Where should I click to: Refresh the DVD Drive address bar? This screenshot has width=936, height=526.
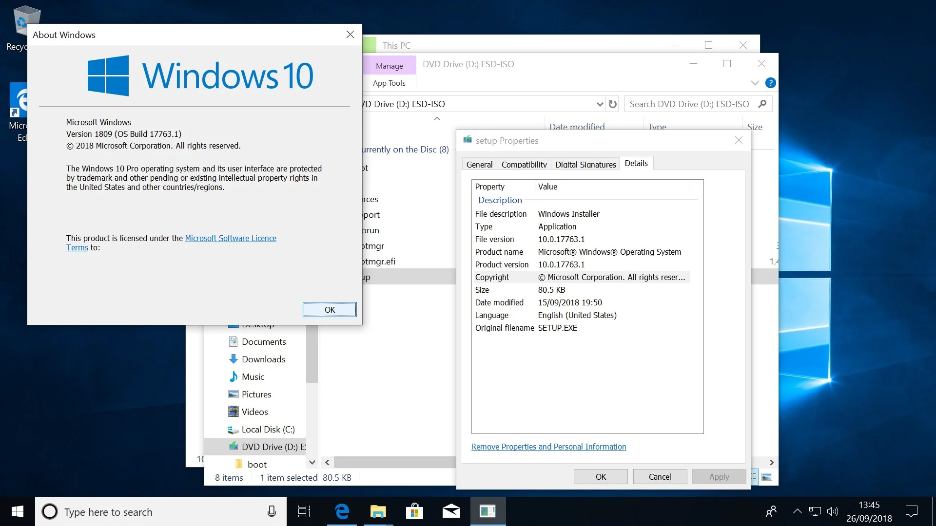(x=613, y=104)
